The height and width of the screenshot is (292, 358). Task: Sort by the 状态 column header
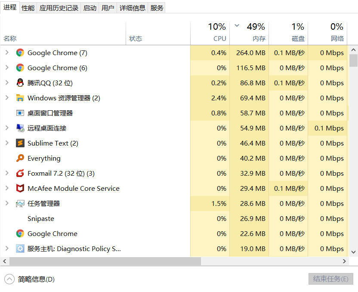158,33
